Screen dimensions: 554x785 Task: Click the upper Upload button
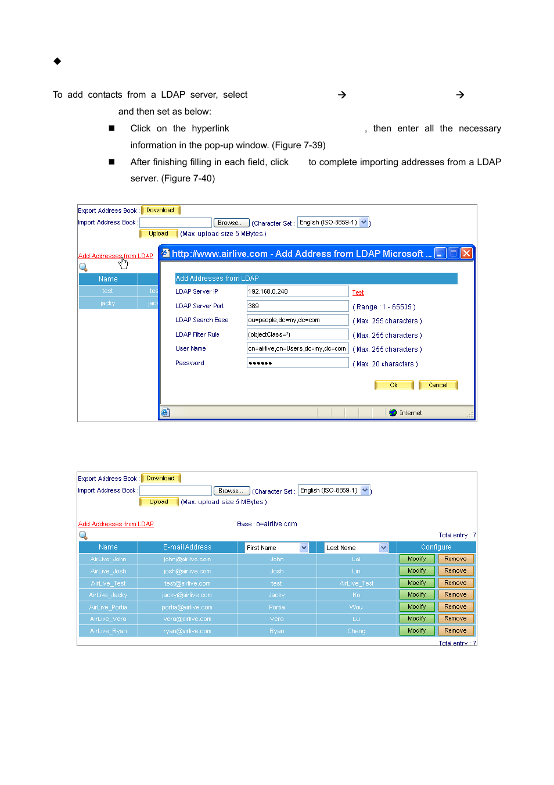pos(159,234)
